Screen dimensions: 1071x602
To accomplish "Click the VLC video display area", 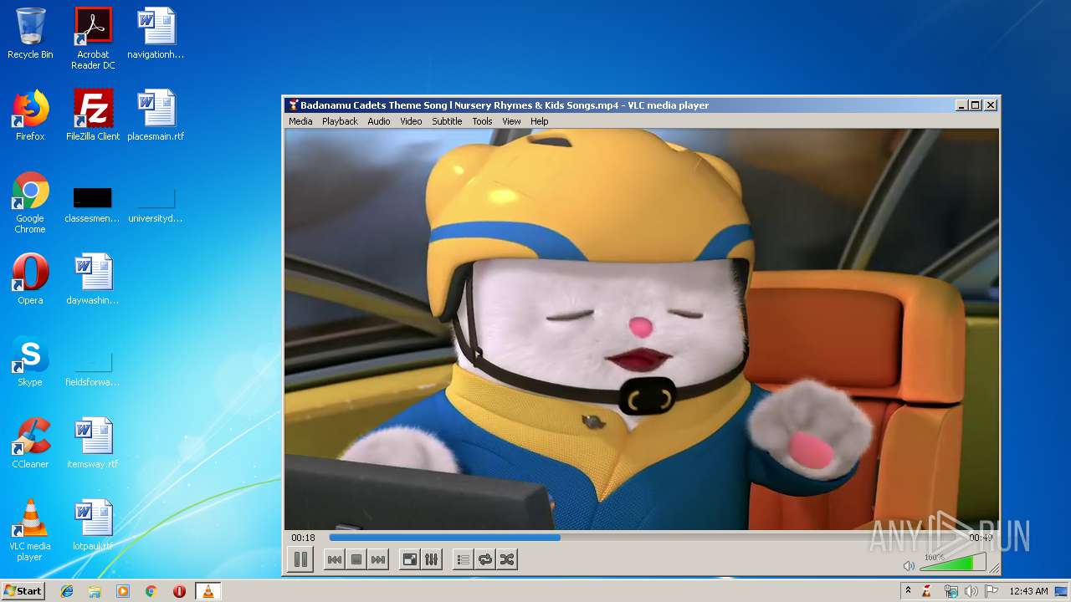I will (x=642, y=329).
